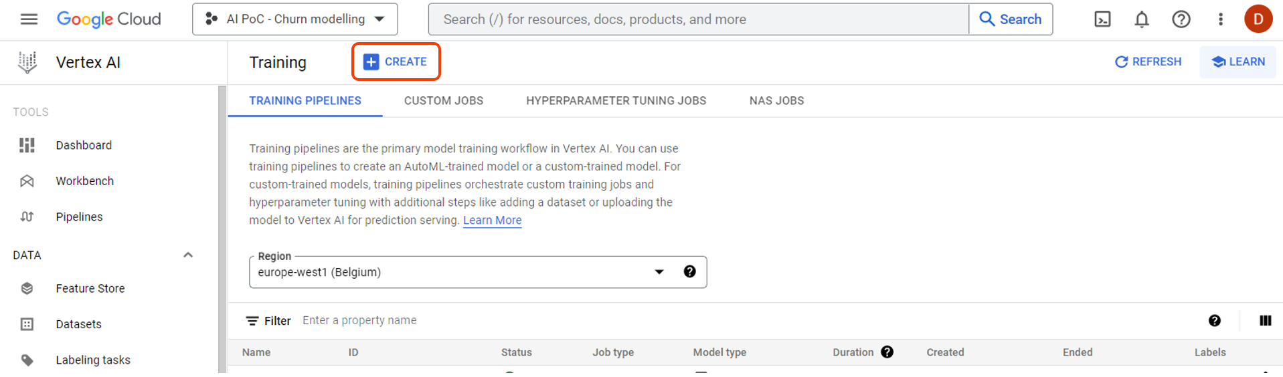Open Feature Store in the sidebar
The width and height of the screenshot is (1283, 377).
click(x=90, y=289)
